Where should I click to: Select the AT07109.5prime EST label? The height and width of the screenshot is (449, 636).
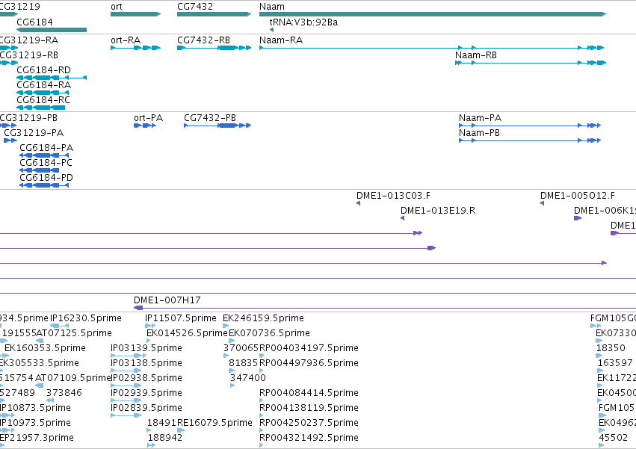click(73, 379)
